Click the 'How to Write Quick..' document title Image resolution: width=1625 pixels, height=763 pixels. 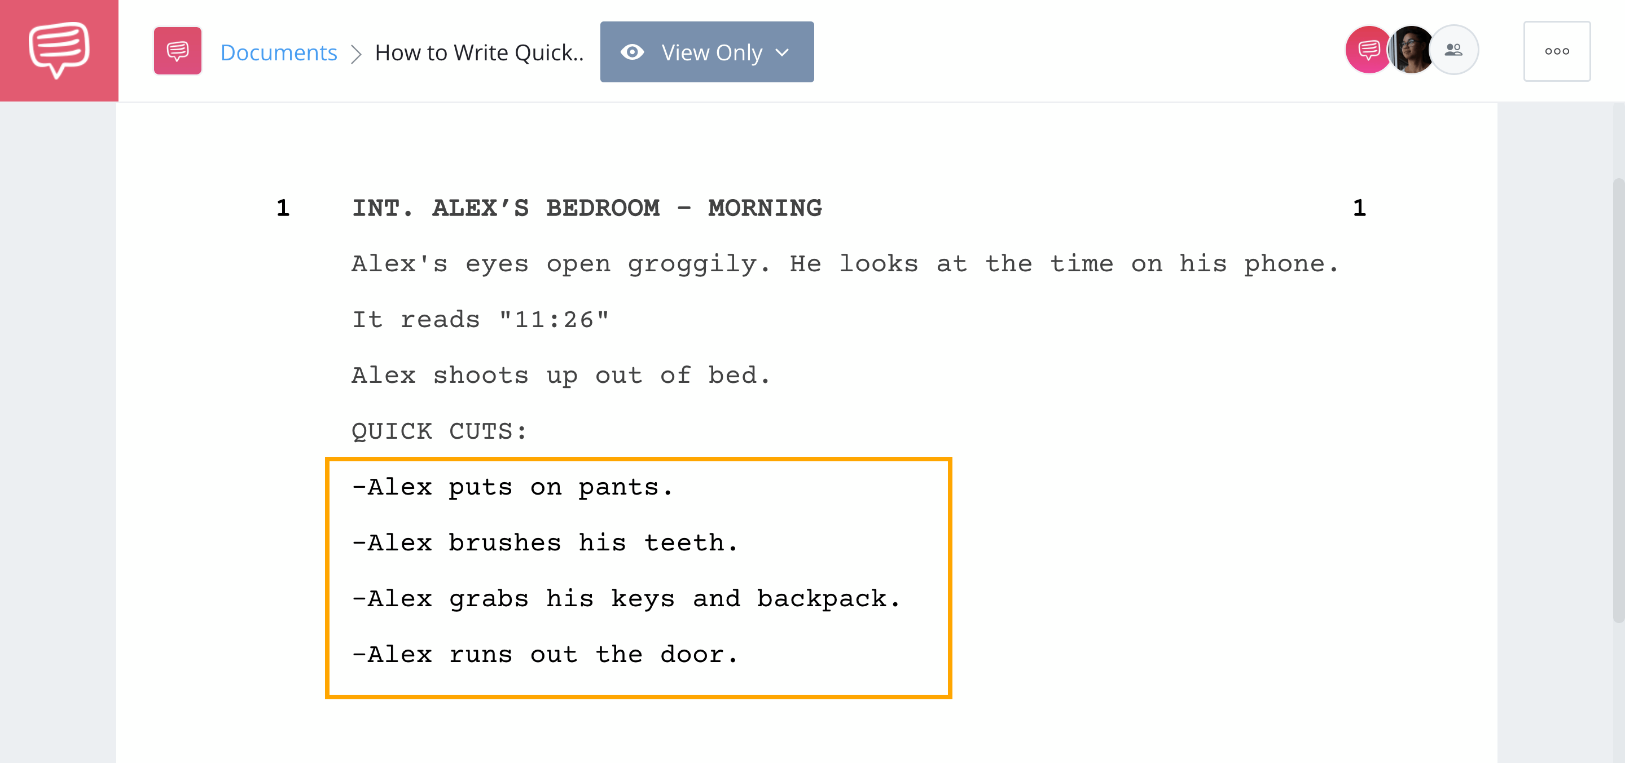coord(480,52)
